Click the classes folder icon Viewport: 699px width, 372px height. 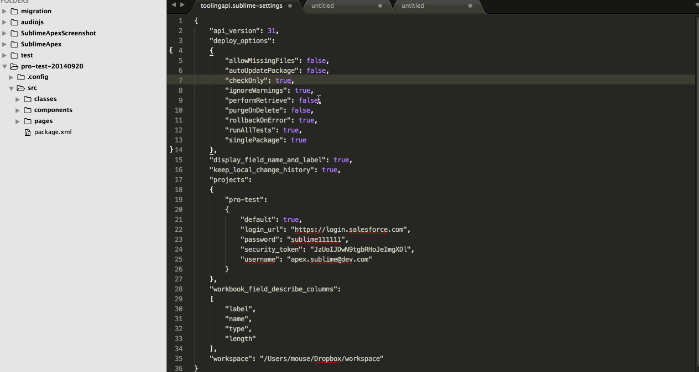(27, 99)
